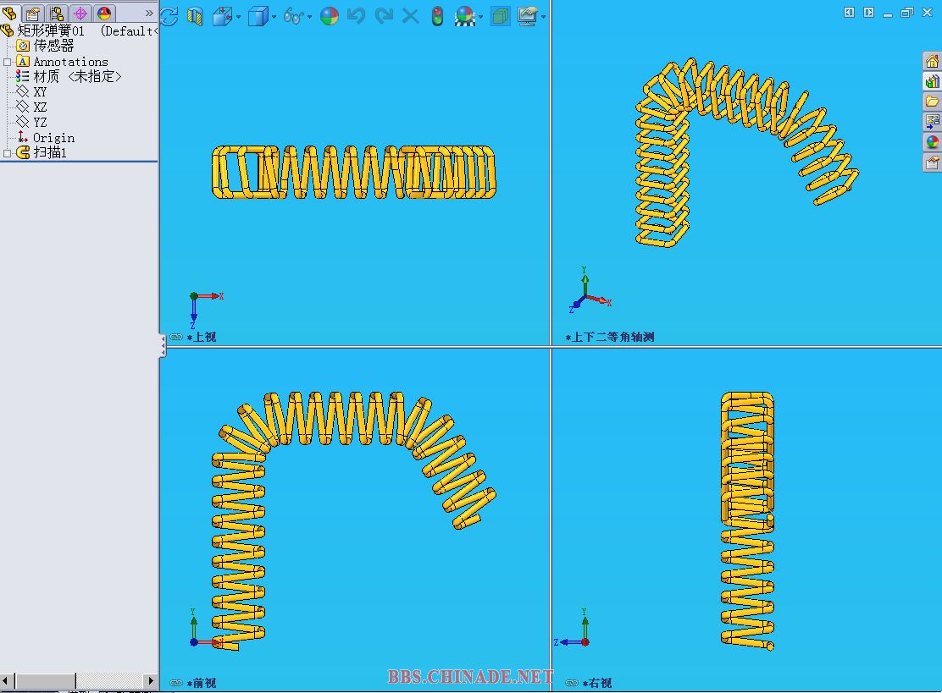
Task: Expand the 扫描1 sweep feature node
Action: tap(8, 153)
